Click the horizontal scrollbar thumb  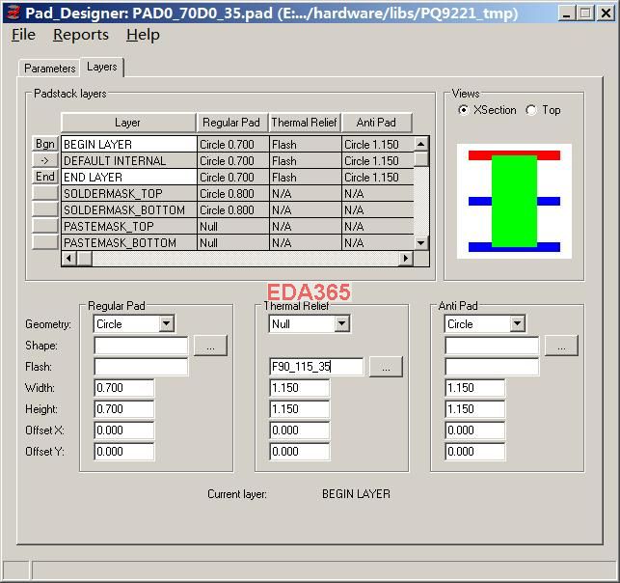point(84,259)
